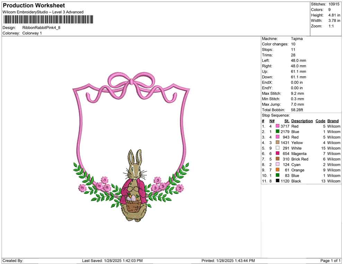Pick the Brick Red color swatch
The image size is (343, 264).
pyautogui.click(x=278, y=159)
